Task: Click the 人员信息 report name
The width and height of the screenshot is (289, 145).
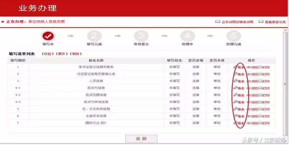Action: coord(96,81)
